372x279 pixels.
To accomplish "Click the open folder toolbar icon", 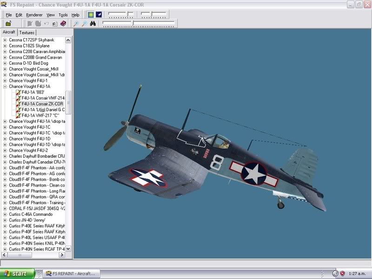I will (x=8, y=23).
